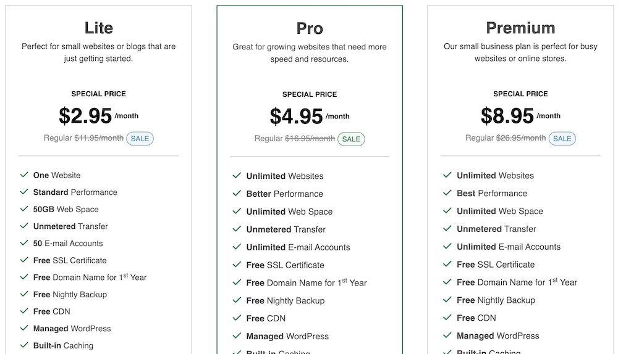The image size is (618, 354).
Task: Click the SALE badge in Lite plan
Action: pyautogui.click(x=140, y=139)
